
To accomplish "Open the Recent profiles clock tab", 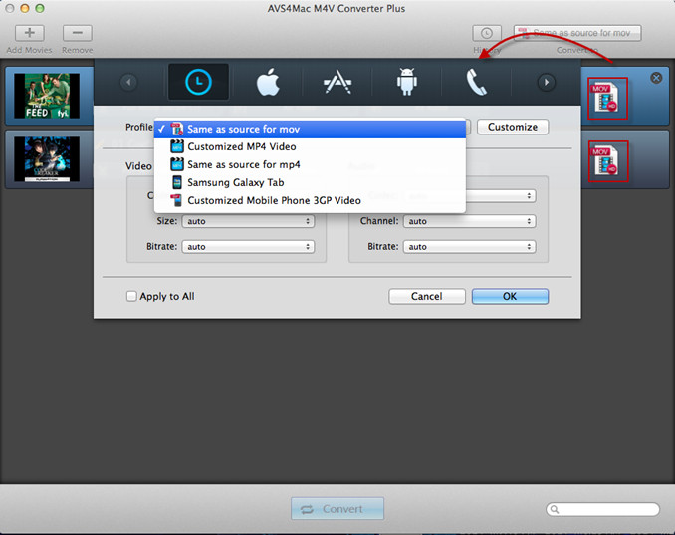I will (198, 82).
